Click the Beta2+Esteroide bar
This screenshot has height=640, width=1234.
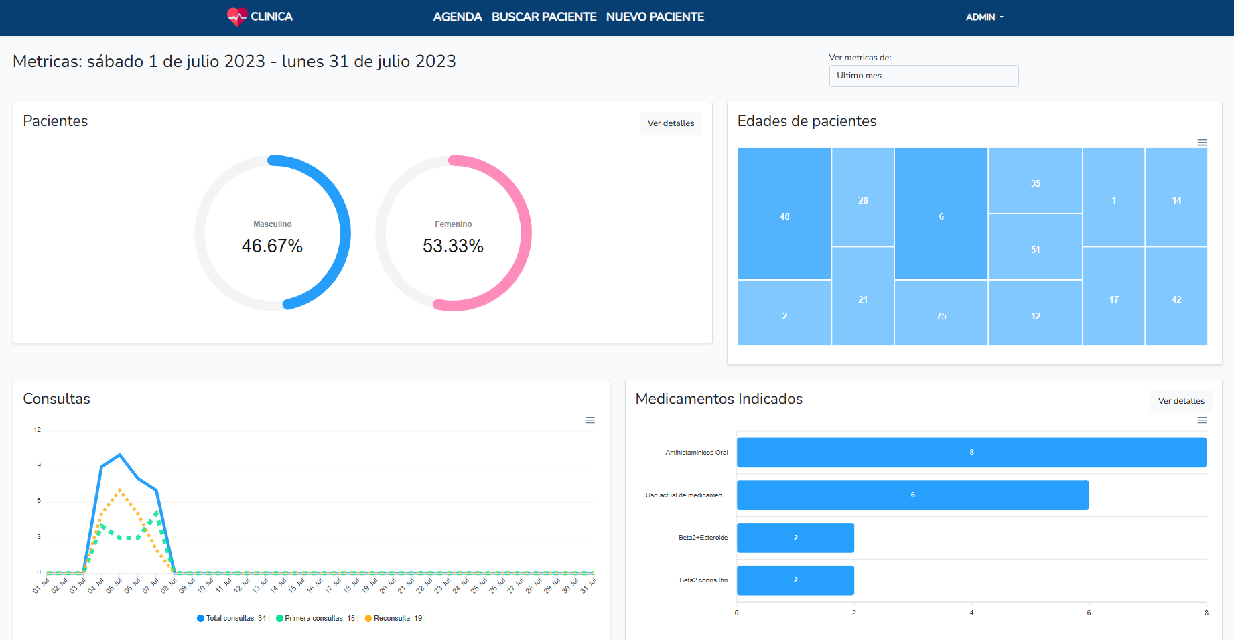point(795,538)
